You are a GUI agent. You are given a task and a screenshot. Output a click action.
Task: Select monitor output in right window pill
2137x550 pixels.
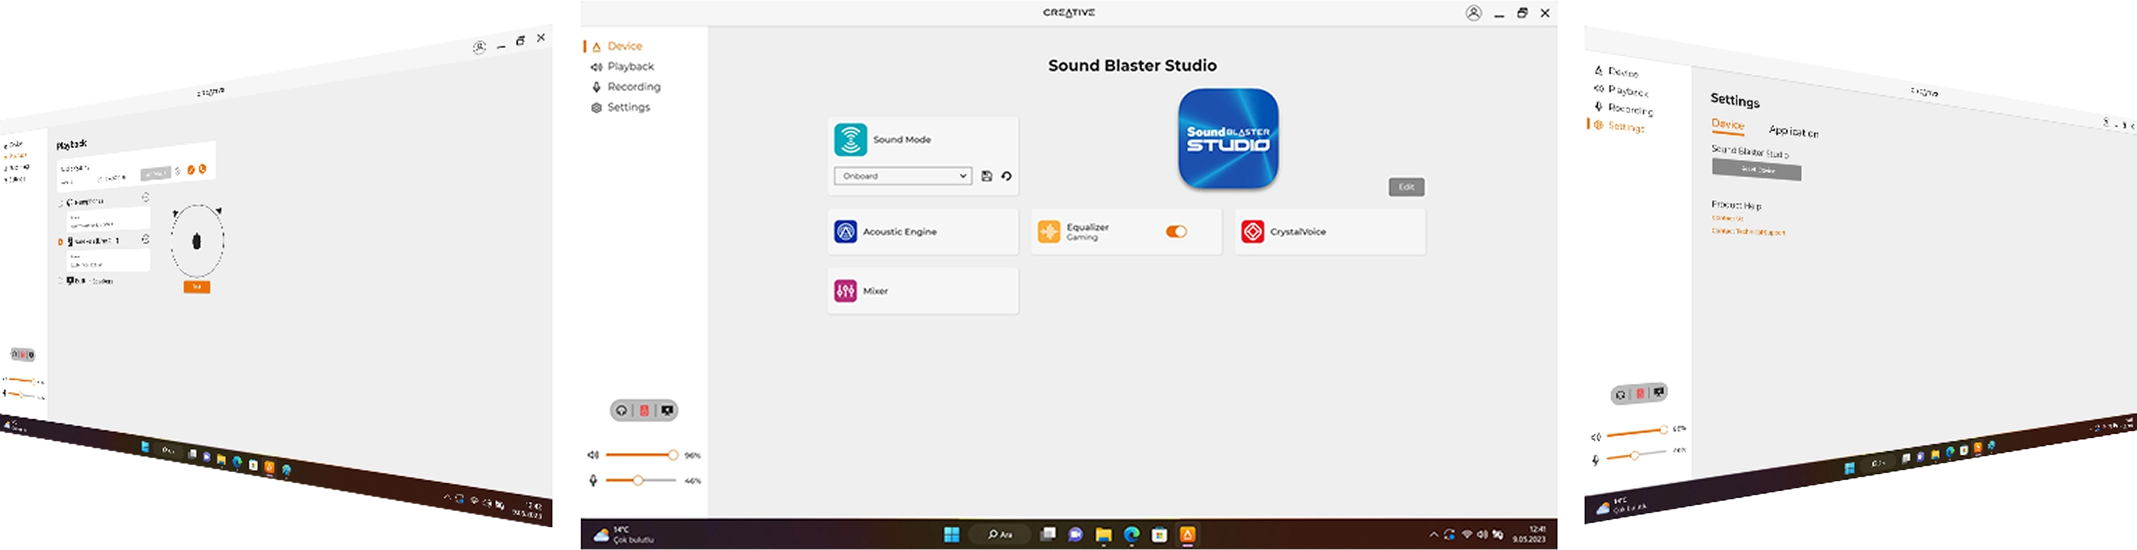(x=1658, y=391)
